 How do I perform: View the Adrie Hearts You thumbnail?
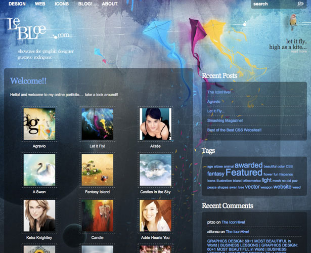point(155,216)
